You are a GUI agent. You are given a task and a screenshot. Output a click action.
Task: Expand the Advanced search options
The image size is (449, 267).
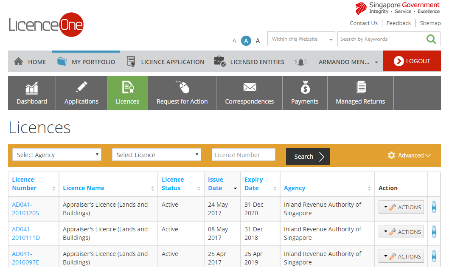tap(410, 155)
